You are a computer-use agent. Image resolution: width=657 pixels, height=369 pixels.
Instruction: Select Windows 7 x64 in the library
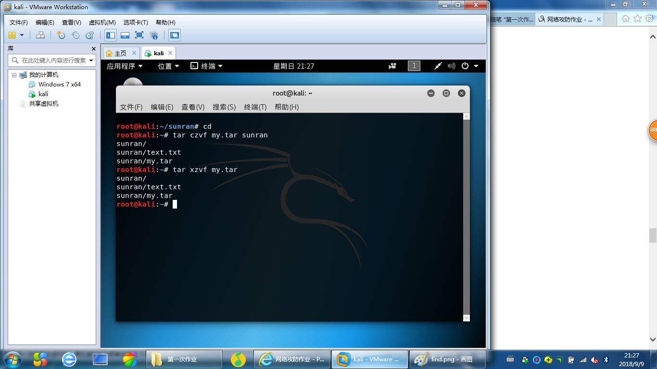59,84
